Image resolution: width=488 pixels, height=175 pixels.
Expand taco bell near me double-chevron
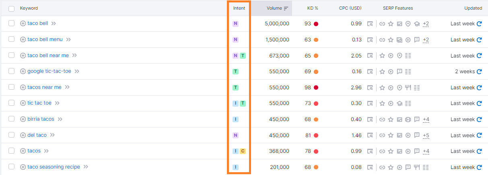pos(74,56)
